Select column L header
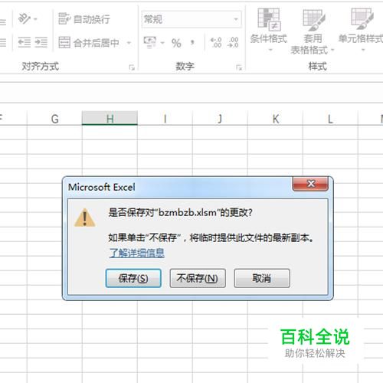The width and height of the screenshot is (383, 383). [330, 119]
